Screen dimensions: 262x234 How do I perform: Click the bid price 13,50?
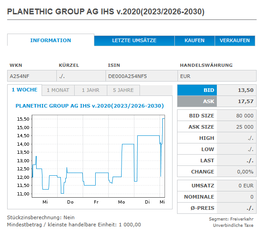pos(245,90)
